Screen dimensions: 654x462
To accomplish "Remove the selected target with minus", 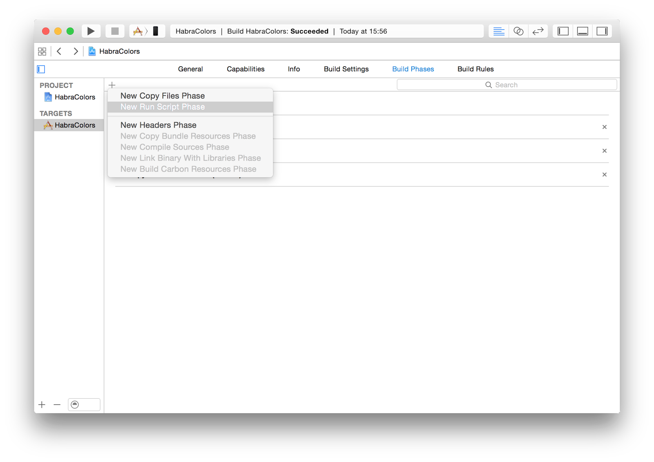I will (x=57, y=405).
